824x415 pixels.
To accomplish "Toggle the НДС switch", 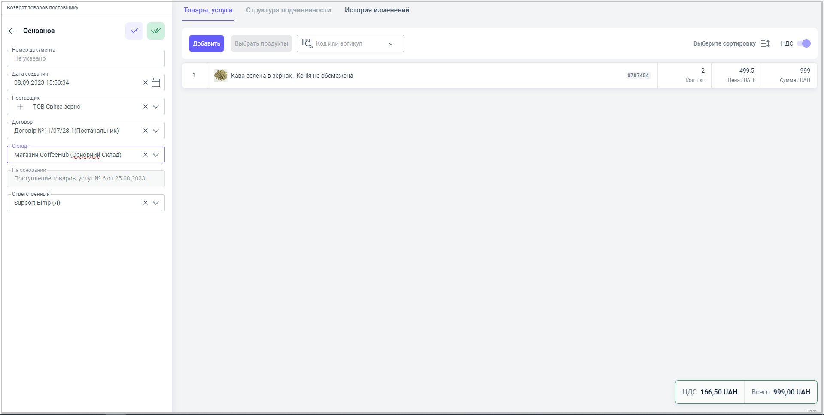I will (803, 43).
